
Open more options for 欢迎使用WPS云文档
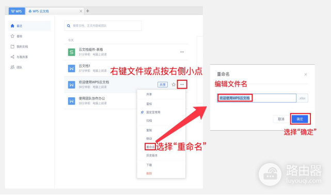pos(182,84)
